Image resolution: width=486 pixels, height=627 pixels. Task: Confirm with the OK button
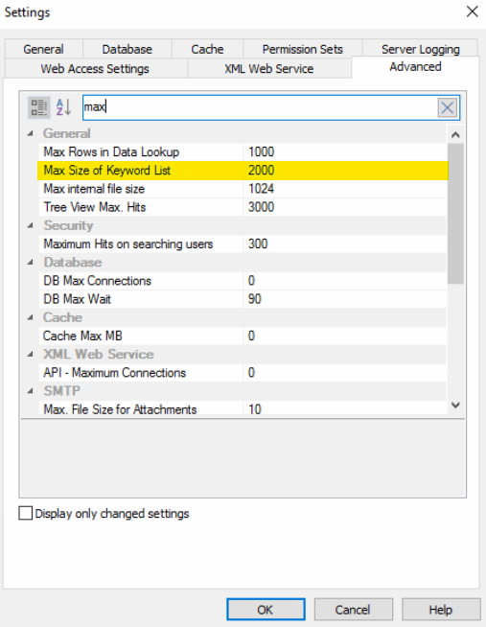click(x=266, y=610)
